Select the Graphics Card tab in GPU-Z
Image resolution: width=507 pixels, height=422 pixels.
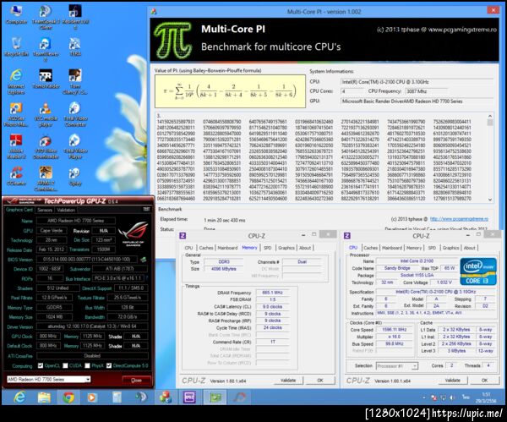[x=19, y=210]
